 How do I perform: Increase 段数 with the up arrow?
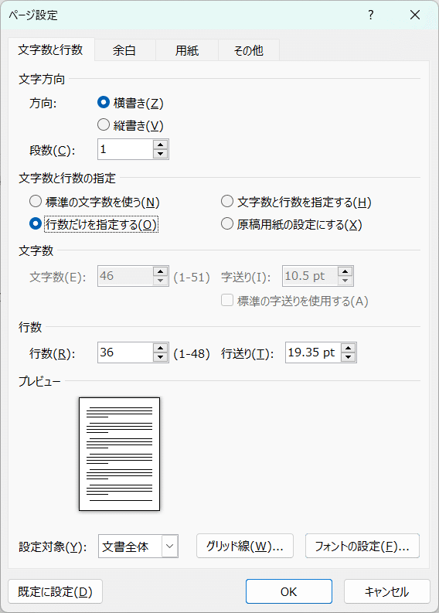pyautogui.click(x=160, y=145)
